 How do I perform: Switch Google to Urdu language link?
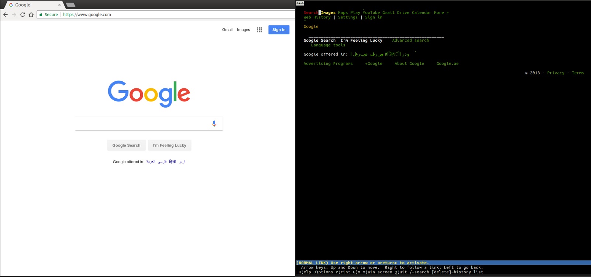tap(182, 162)
